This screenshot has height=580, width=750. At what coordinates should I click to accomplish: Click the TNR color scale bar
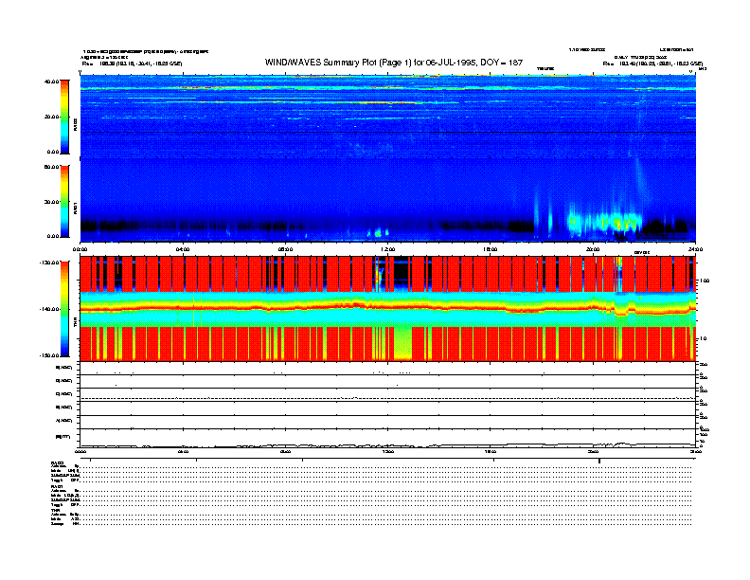[x=64, y=309]
